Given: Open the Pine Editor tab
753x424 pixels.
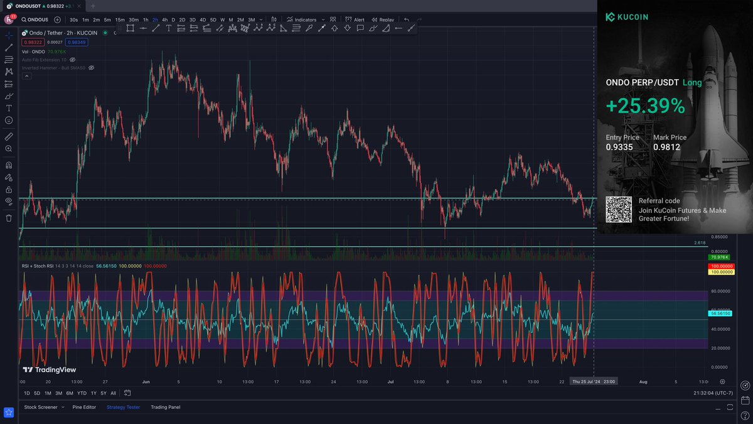Looking at the screenshot, I should click(84, 407).
